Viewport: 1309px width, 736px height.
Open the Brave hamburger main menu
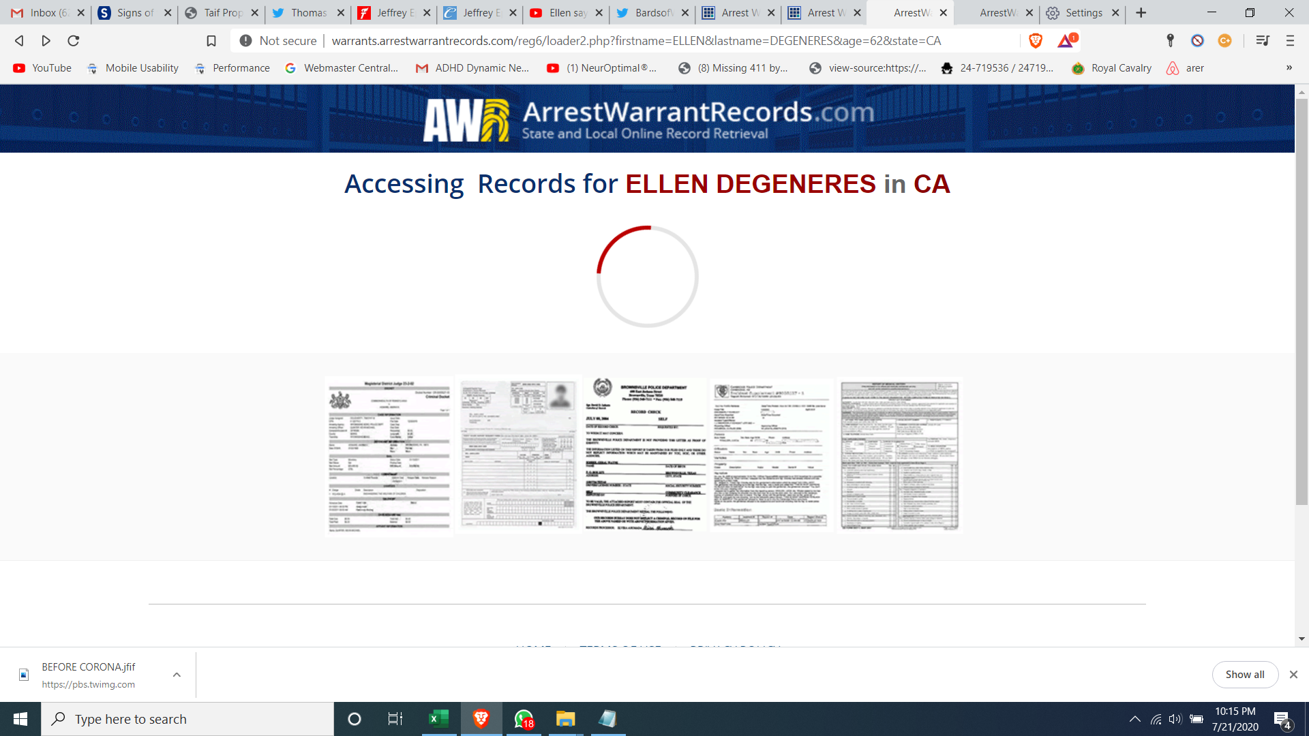1290,41
